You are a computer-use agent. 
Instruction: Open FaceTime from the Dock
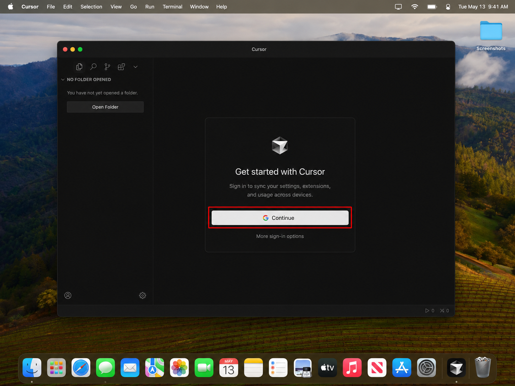(x=204, y=368)
